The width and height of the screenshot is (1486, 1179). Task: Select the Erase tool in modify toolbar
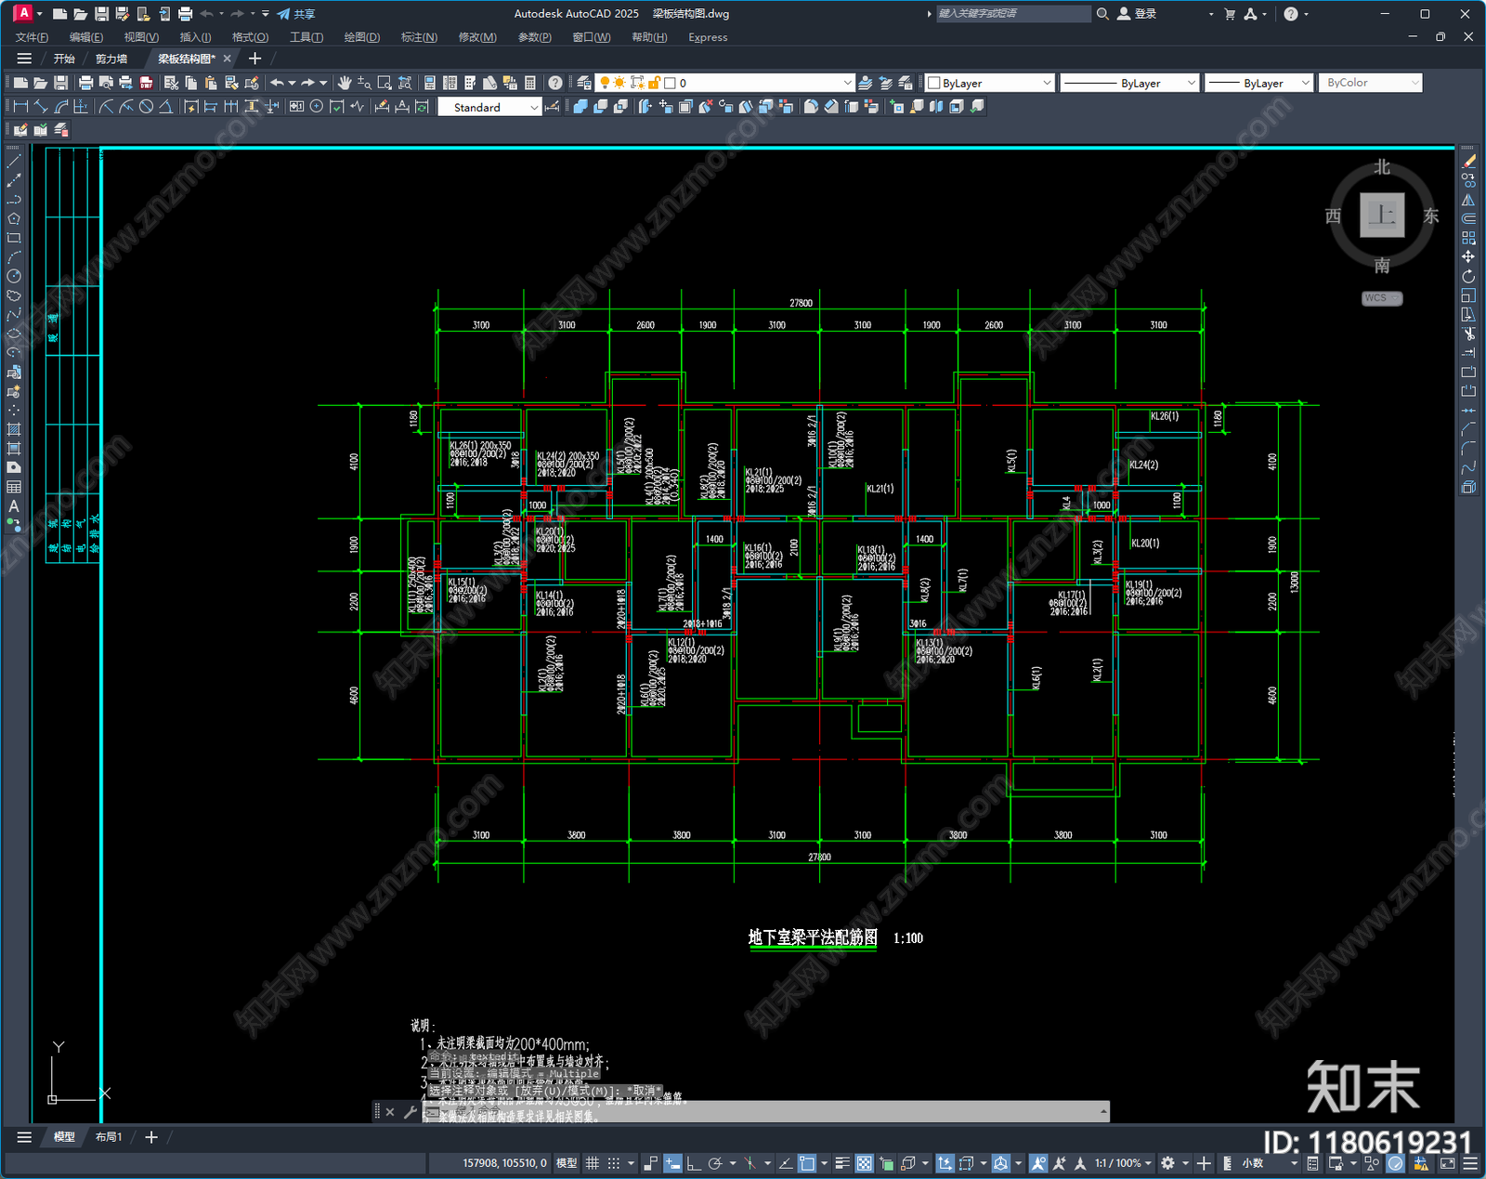click(x=1468, y=162)
